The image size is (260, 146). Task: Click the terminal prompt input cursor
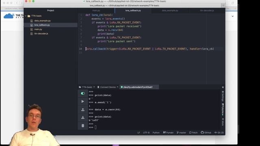96,127
